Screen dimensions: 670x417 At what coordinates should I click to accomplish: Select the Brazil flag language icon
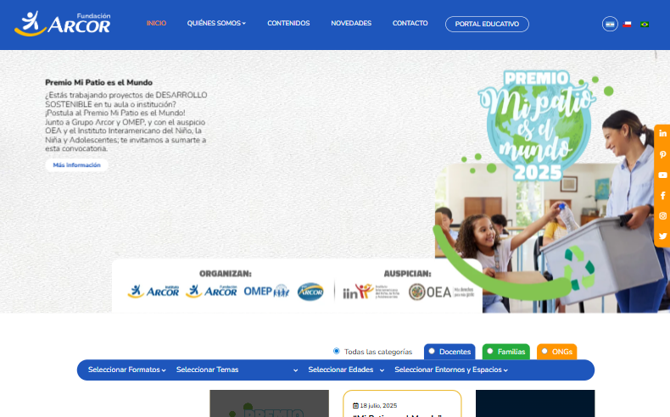645,25
